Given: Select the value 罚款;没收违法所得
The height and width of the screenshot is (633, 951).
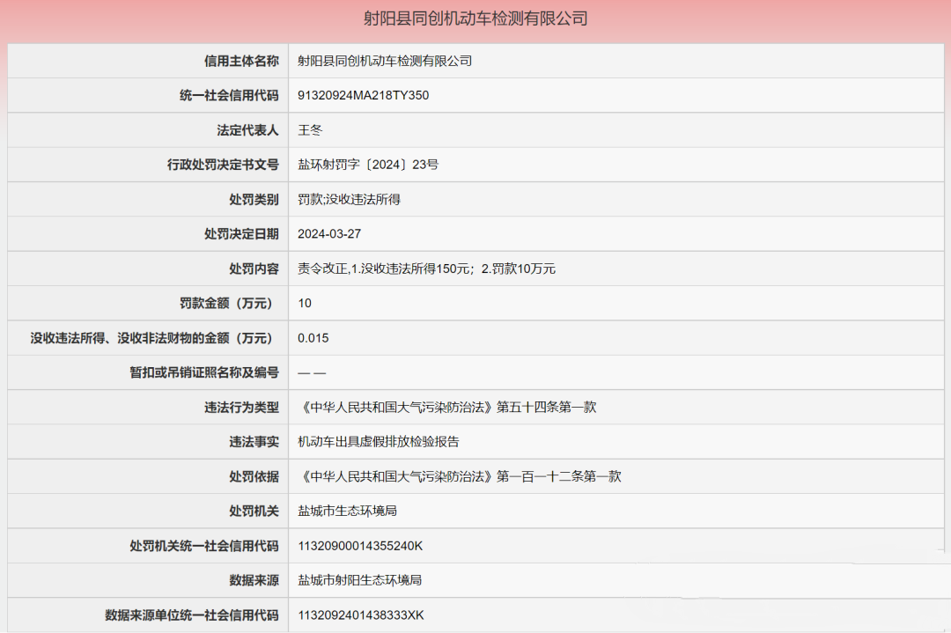Looking at the screenshot, I should point(349,199).
